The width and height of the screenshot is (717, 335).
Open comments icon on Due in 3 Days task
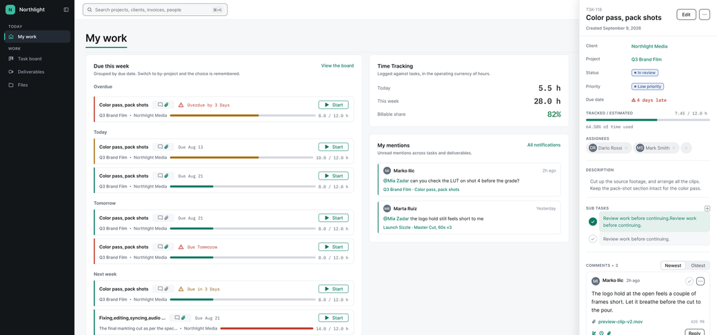160,289
